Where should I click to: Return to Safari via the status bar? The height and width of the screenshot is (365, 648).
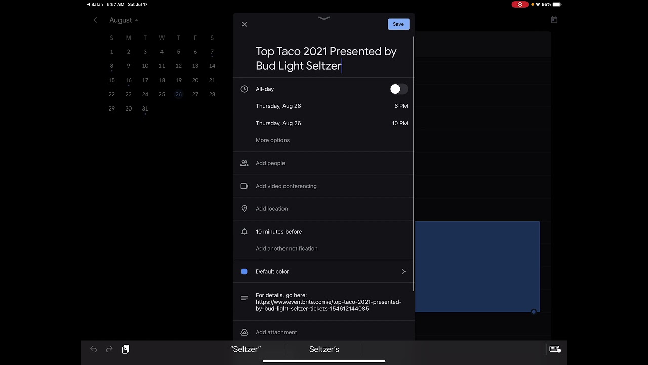click(95, 4)
